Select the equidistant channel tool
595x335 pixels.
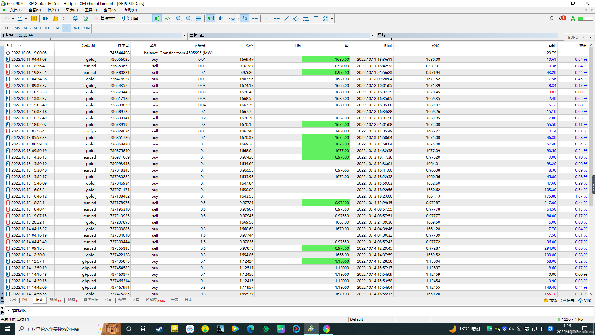click(x=296, y=19)
